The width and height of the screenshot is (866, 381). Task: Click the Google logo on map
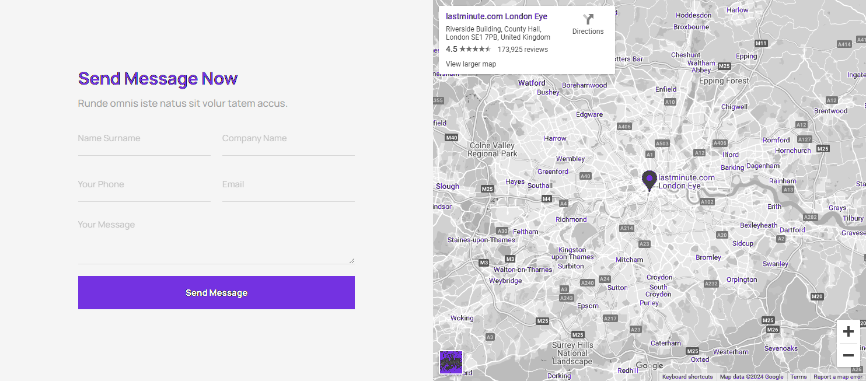click(x=649, y=366)
